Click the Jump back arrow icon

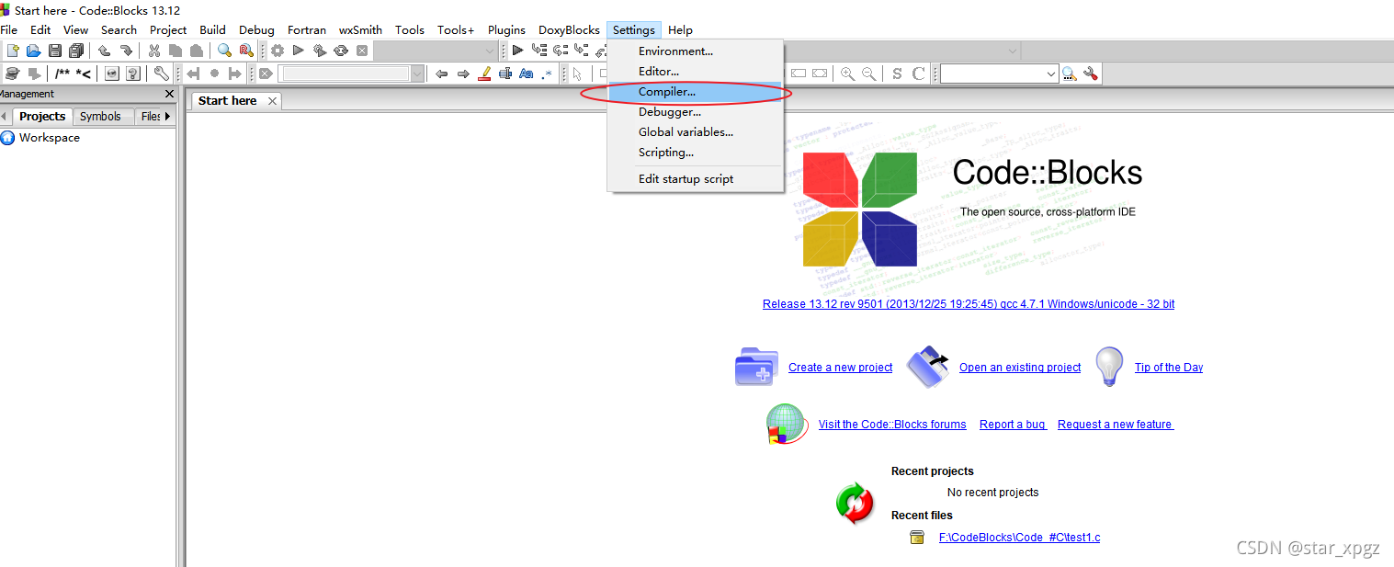pos(193,74)
